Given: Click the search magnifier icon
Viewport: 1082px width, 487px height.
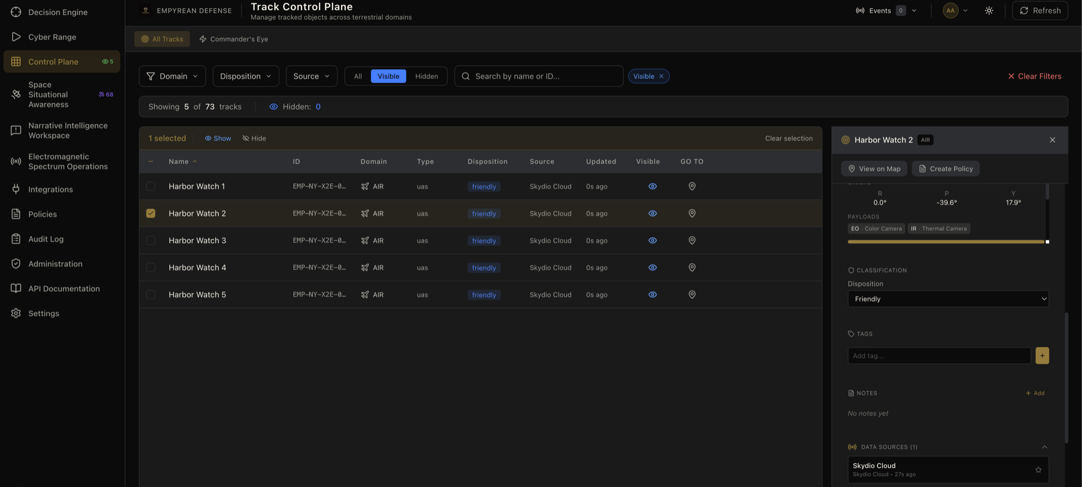Looking at the screenshot, I should pyautogui.click(x=465, y=76).
